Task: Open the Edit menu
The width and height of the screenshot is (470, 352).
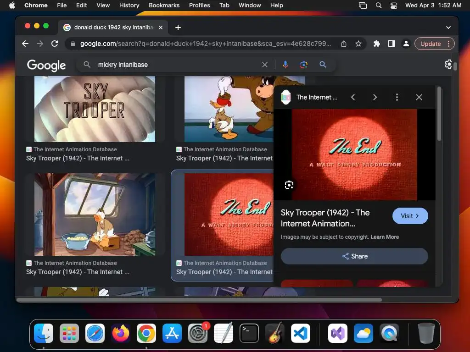Action: tap(82, 5)
